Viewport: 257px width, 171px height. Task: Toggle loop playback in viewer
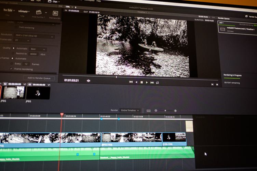157,83
